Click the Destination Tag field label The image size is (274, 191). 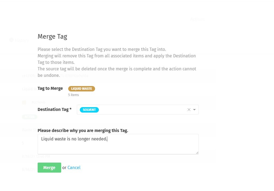54,109
